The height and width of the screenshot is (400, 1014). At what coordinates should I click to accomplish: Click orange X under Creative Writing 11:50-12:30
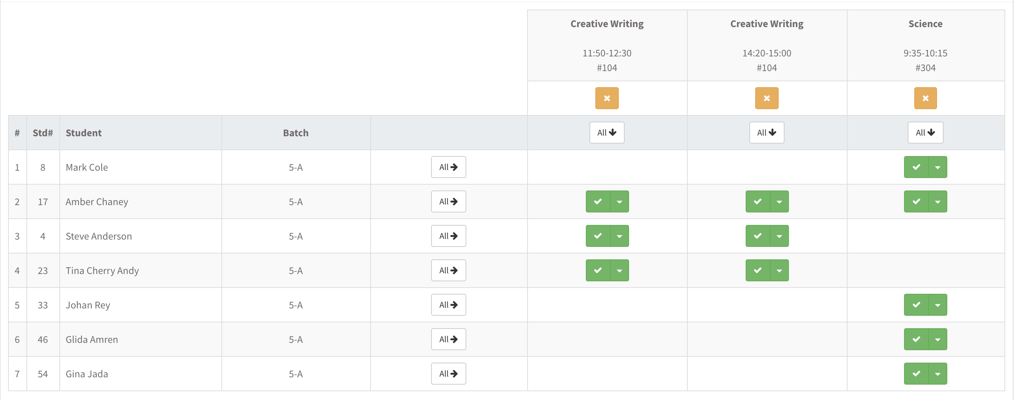[x=607, y=98]
